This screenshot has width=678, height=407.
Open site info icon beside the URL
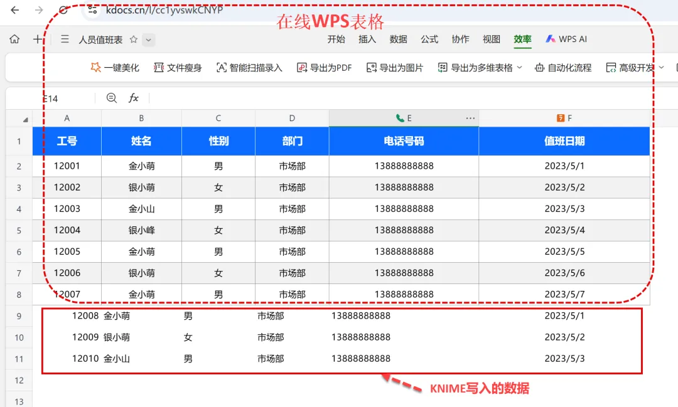coord(92,9)
